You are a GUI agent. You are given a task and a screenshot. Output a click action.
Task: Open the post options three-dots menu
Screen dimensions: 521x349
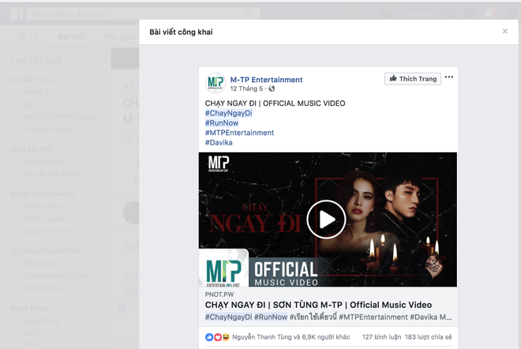pos(449,77)
